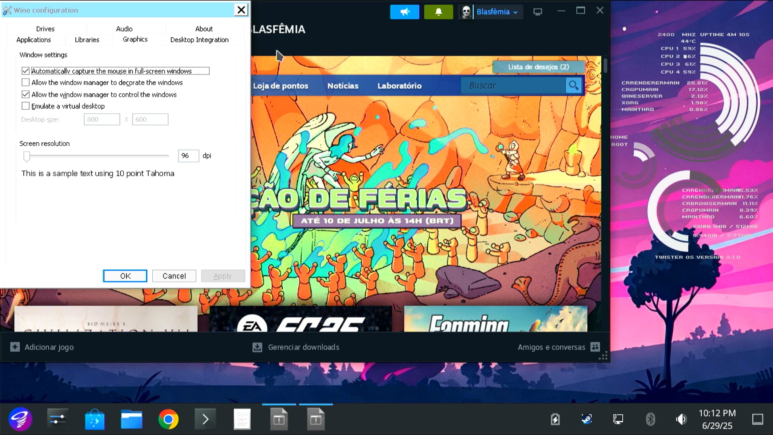773x435 pixels.
Task: Switch to the Drives tab
Action: (45, 29)
